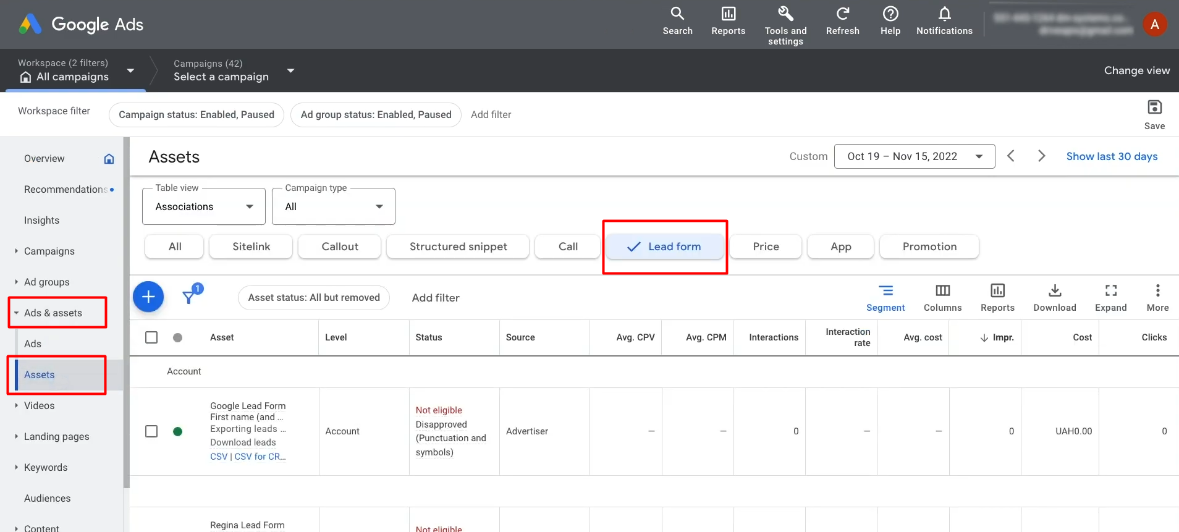Open the Notifications bell
This screenshot has height=532, width=1179.
pyautogui.click(x=944, y=21)
